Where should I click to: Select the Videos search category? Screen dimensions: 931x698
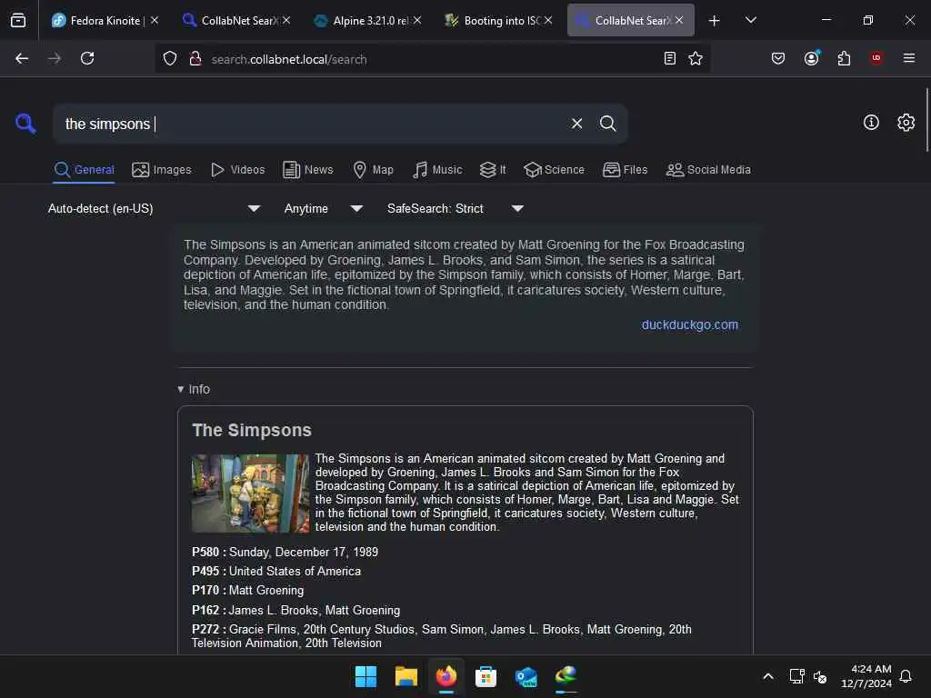click(x=237, y=170)
